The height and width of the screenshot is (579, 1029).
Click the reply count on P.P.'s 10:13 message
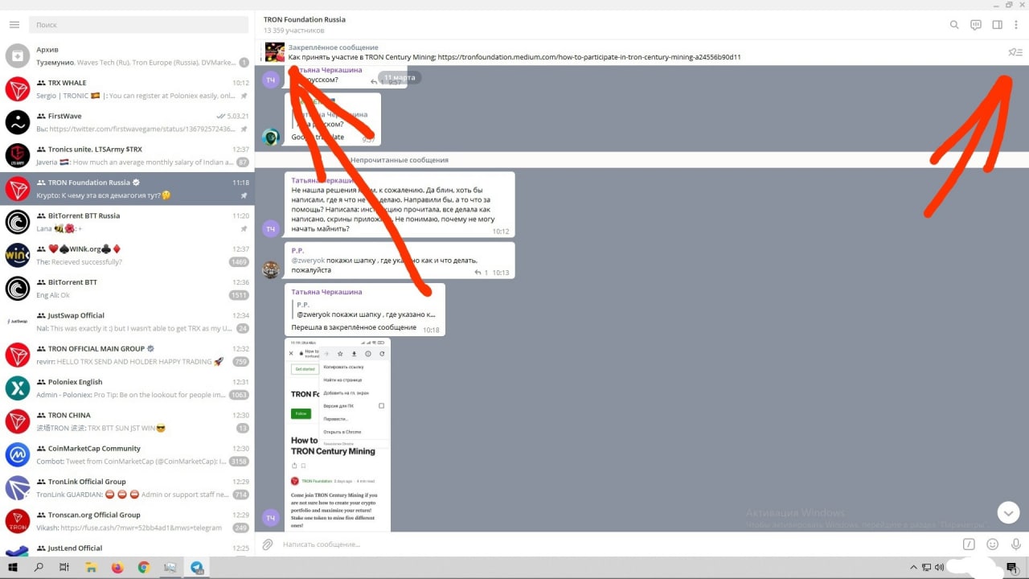482,273
